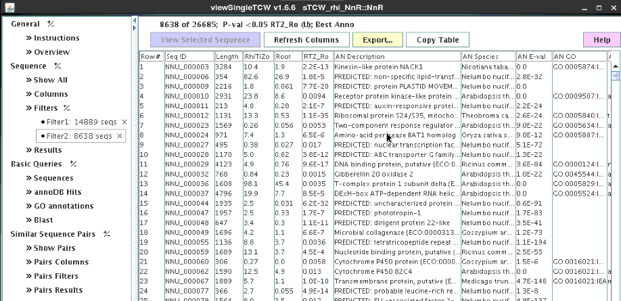Collapse the General section
Image resolution: width=621 pixels, height=301 pixels.
tap(51, 24)
